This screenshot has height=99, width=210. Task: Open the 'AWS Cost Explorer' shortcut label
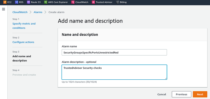tap(58, 2)
